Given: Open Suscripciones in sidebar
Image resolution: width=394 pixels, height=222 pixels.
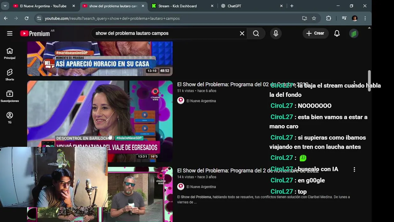Looking at the screenshot, I should (10, 97).
